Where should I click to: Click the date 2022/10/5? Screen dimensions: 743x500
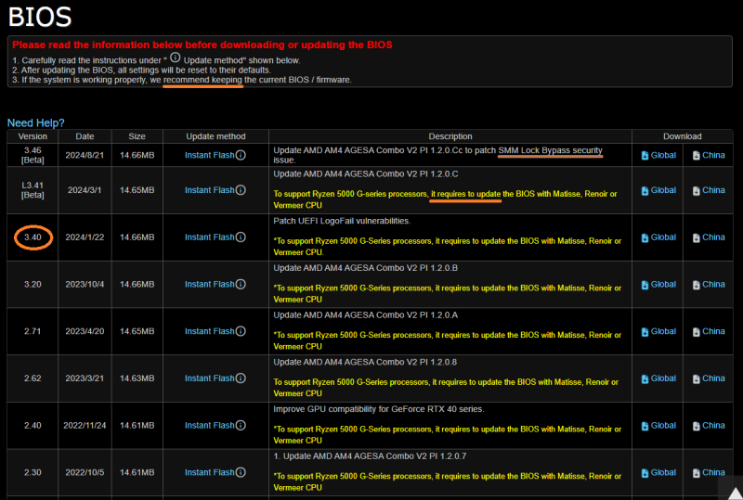coord(85,472)
